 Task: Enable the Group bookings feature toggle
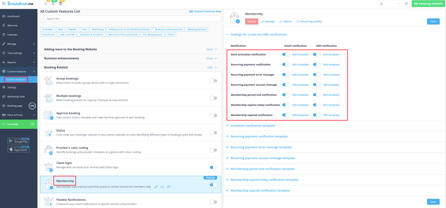tap(213, 80)
